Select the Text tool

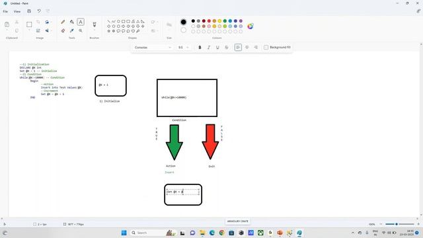[x=81, y=22]
